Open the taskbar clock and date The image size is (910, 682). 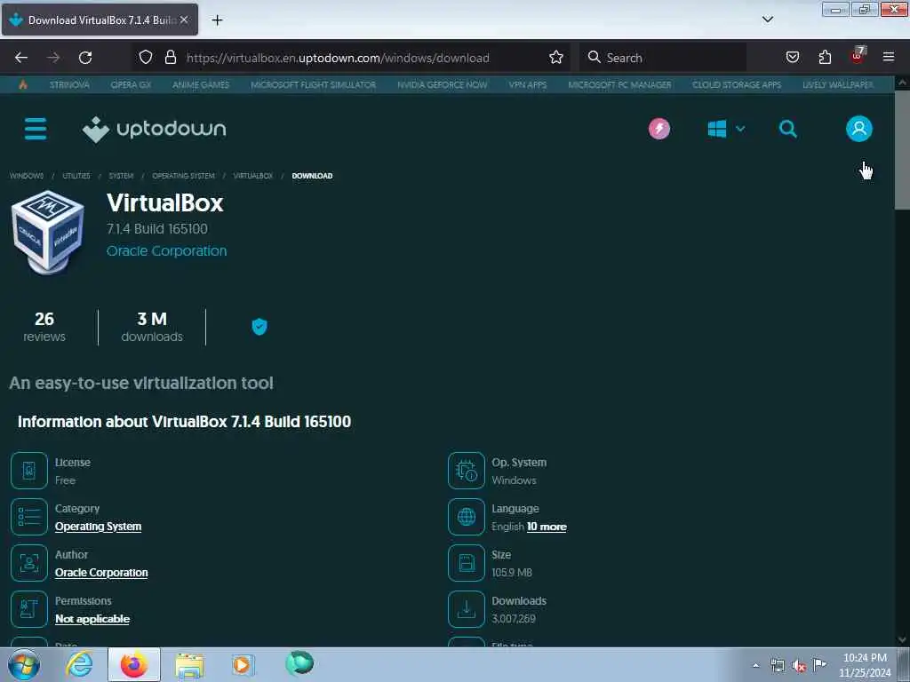[x=865, y=665]
